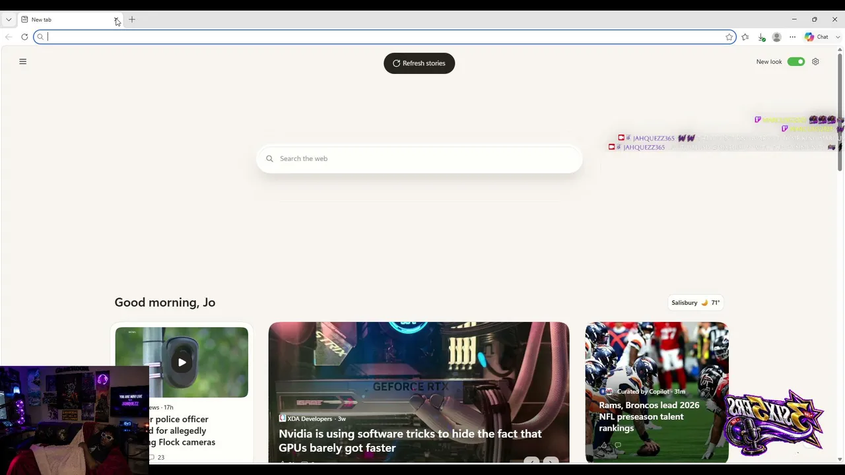The width and height of the screenshot is (845, 475).
Task: Open comments on the Rams, Broncos story
Action: [618, 445]
